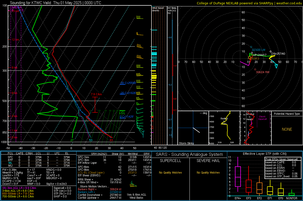Click the '306/24 RM' hodograph label
The image size is (303, 201).
[x=262, y=72]
